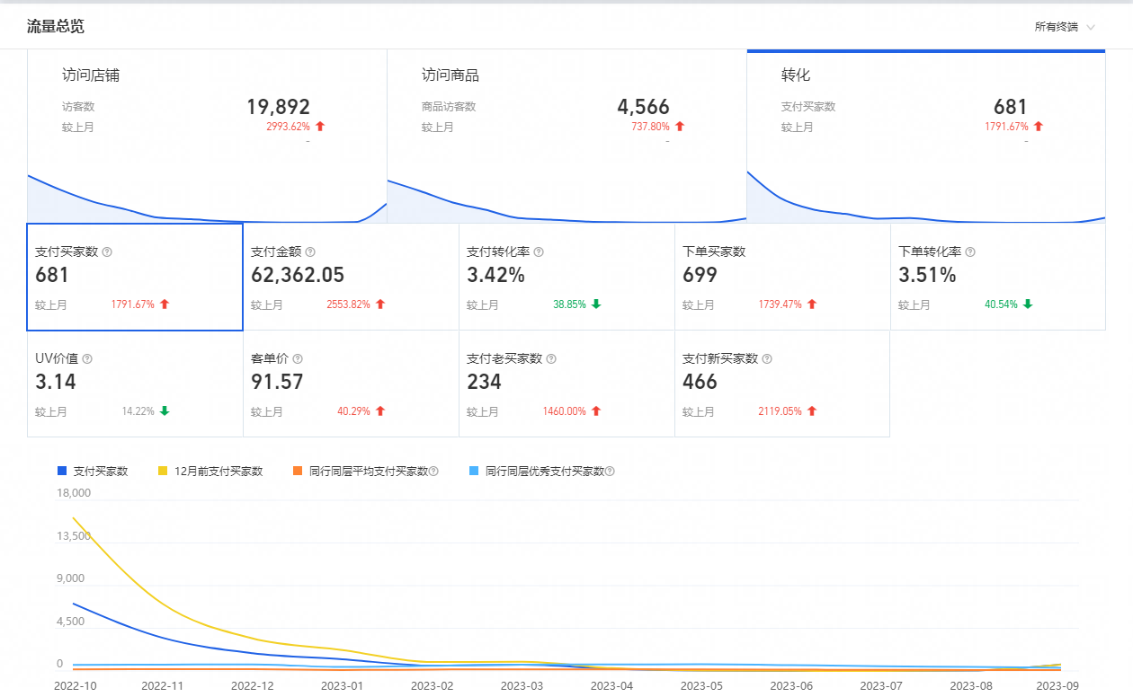Click help icon beside 支付金额
The width and height of the screenshot is (1133, 697).
tap(310, 252)
